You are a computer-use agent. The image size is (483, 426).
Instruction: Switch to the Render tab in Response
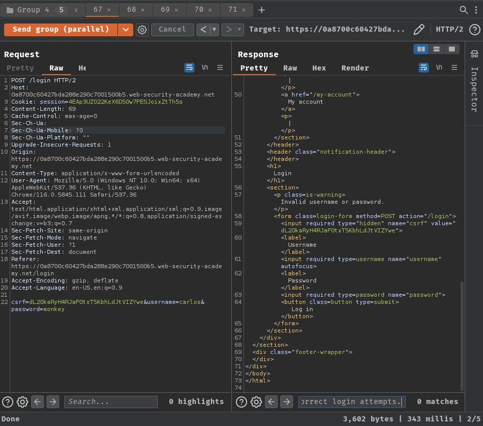[x=355, y=68]
